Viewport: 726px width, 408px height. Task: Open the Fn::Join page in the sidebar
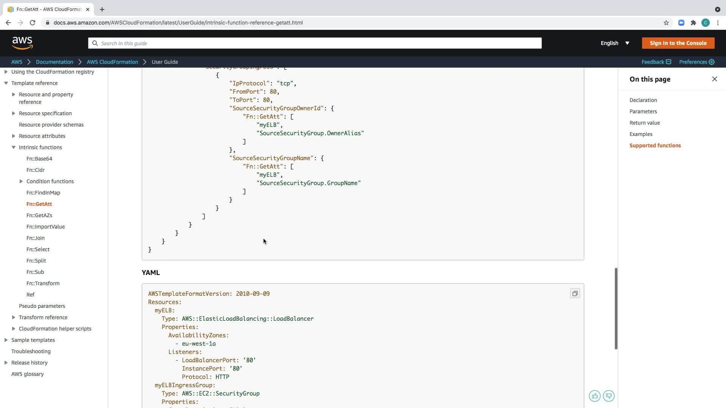[x=36, y=238]
